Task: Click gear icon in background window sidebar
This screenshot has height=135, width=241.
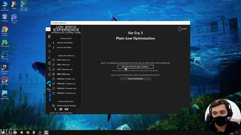Action: [49, 75]
